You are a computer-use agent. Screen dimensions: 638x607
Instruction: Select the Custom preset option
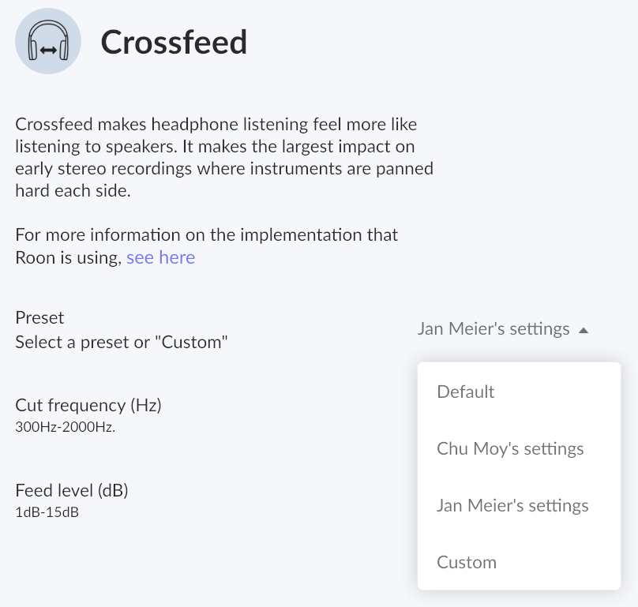pos(467,563)
